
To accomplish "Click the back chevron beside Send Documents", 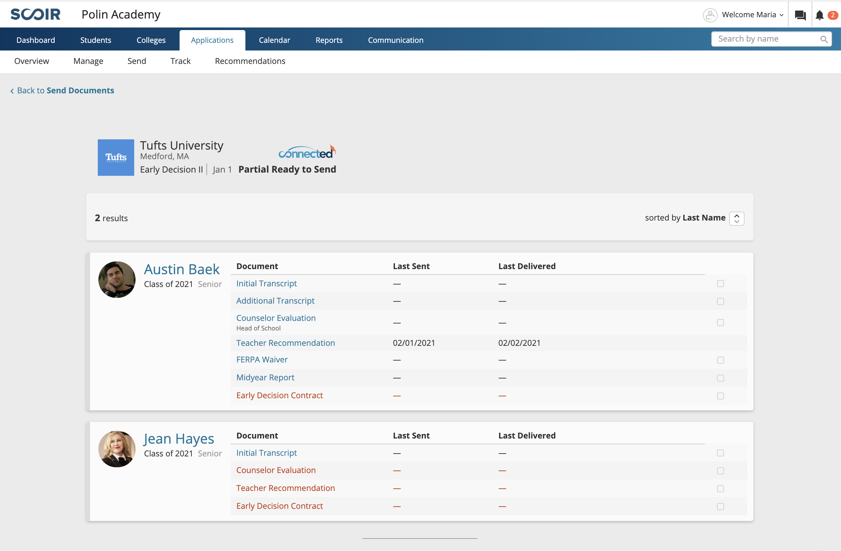I will pyautogui.click(x=12, y=91).
